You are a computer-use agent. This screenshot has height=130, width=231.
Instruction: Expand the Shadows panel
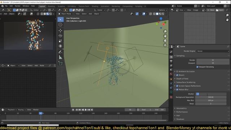(180, 119)
